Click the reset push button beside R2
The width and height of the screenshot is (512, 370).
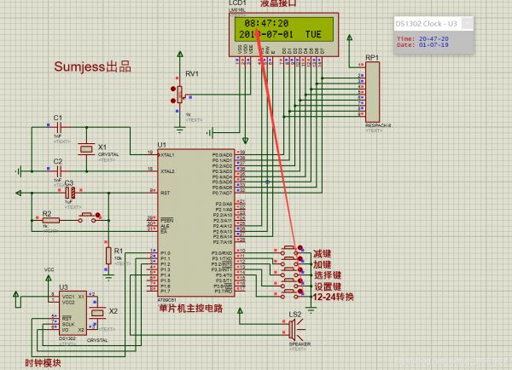[x=87, y=217]
